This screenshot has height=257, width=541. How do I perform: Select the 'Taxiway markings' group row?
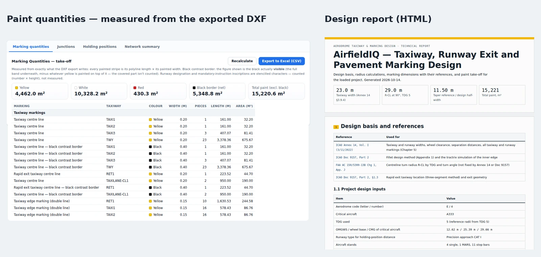(133, 113)
